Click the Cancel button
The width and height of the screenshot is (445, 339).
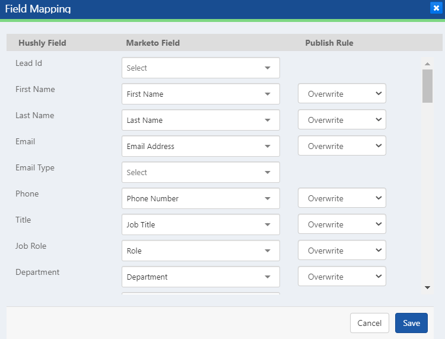(x=370, y=323)
